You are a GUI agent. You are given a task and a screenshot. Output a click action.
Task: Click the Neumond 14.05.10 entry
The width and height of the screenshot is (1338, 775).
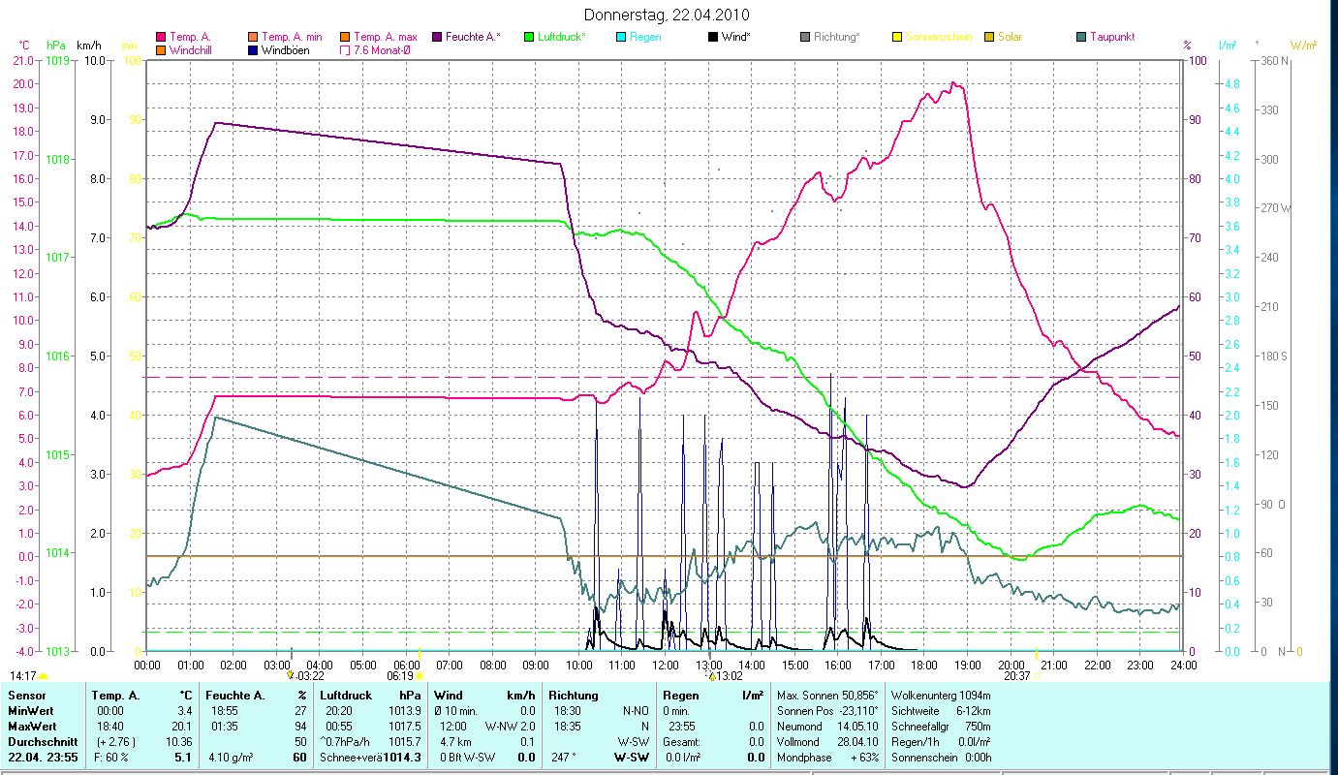827,727
